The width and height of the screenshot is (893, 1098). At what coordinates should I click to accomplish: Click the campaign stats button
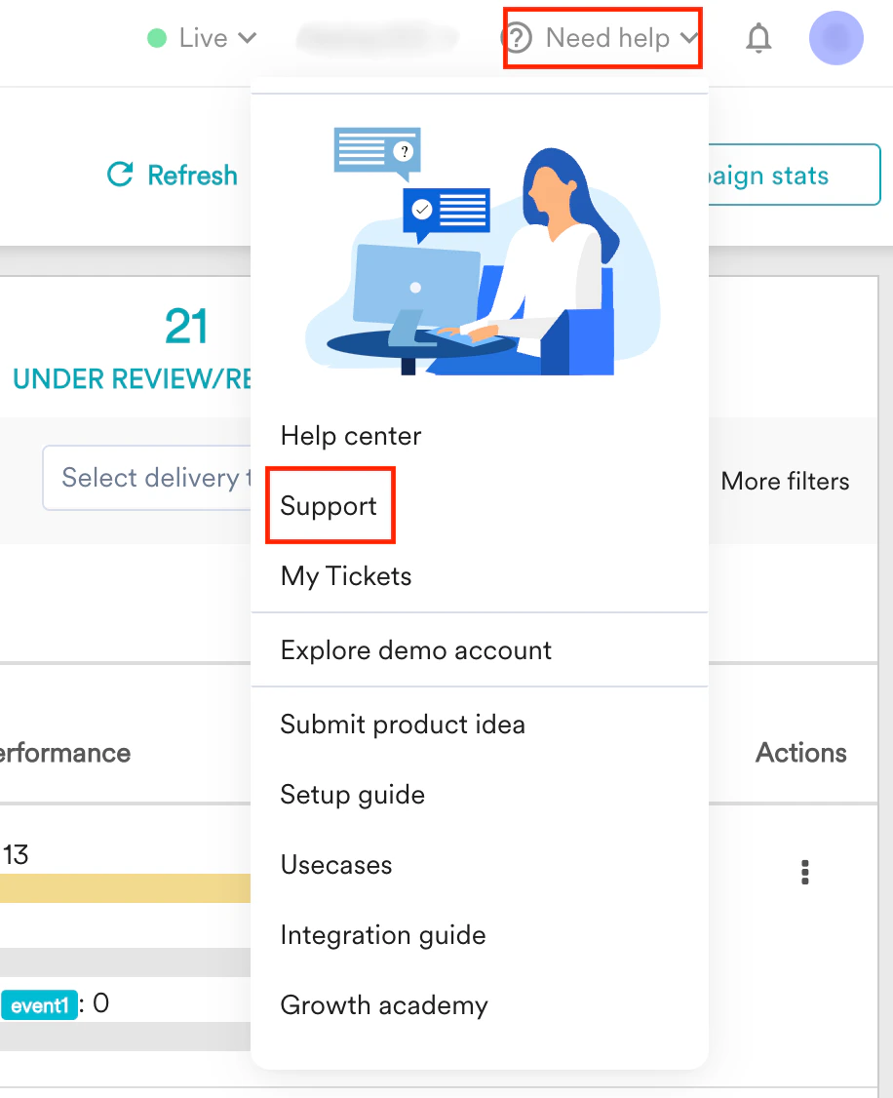(x=795, y=176)
